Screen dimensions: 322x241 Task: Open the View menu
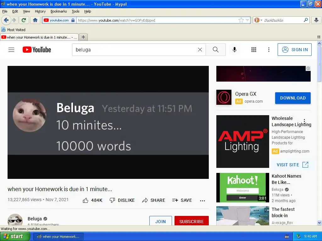[26, 11]
